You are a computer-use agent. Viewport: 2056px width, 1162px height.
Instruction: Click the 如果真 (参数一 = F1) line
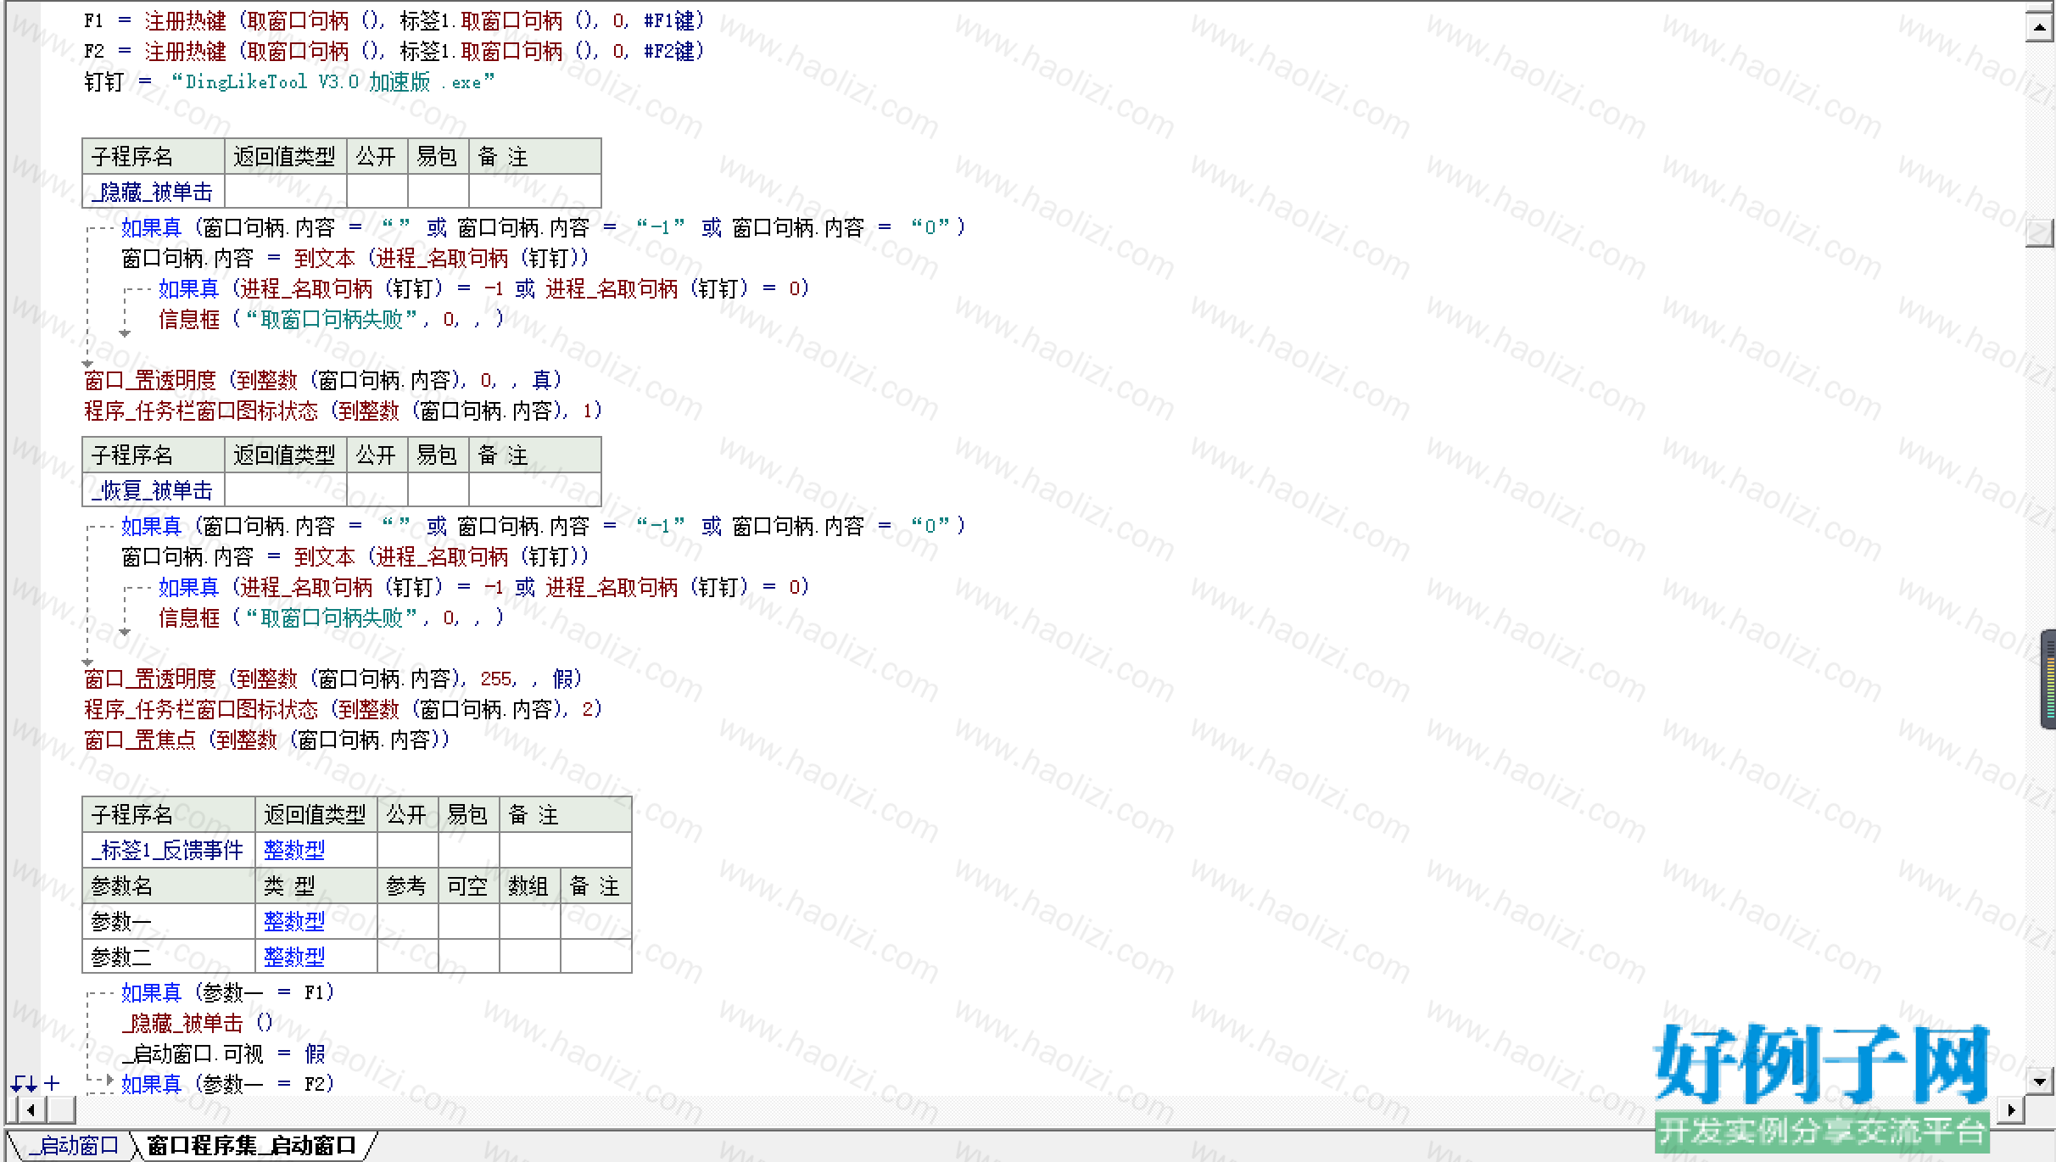point(228,992)
